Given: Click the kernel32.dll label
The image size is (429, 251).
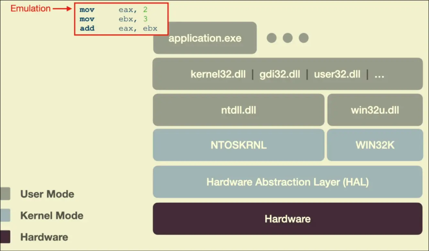Looking at the screenshot, I should click(x=218, y=74).
